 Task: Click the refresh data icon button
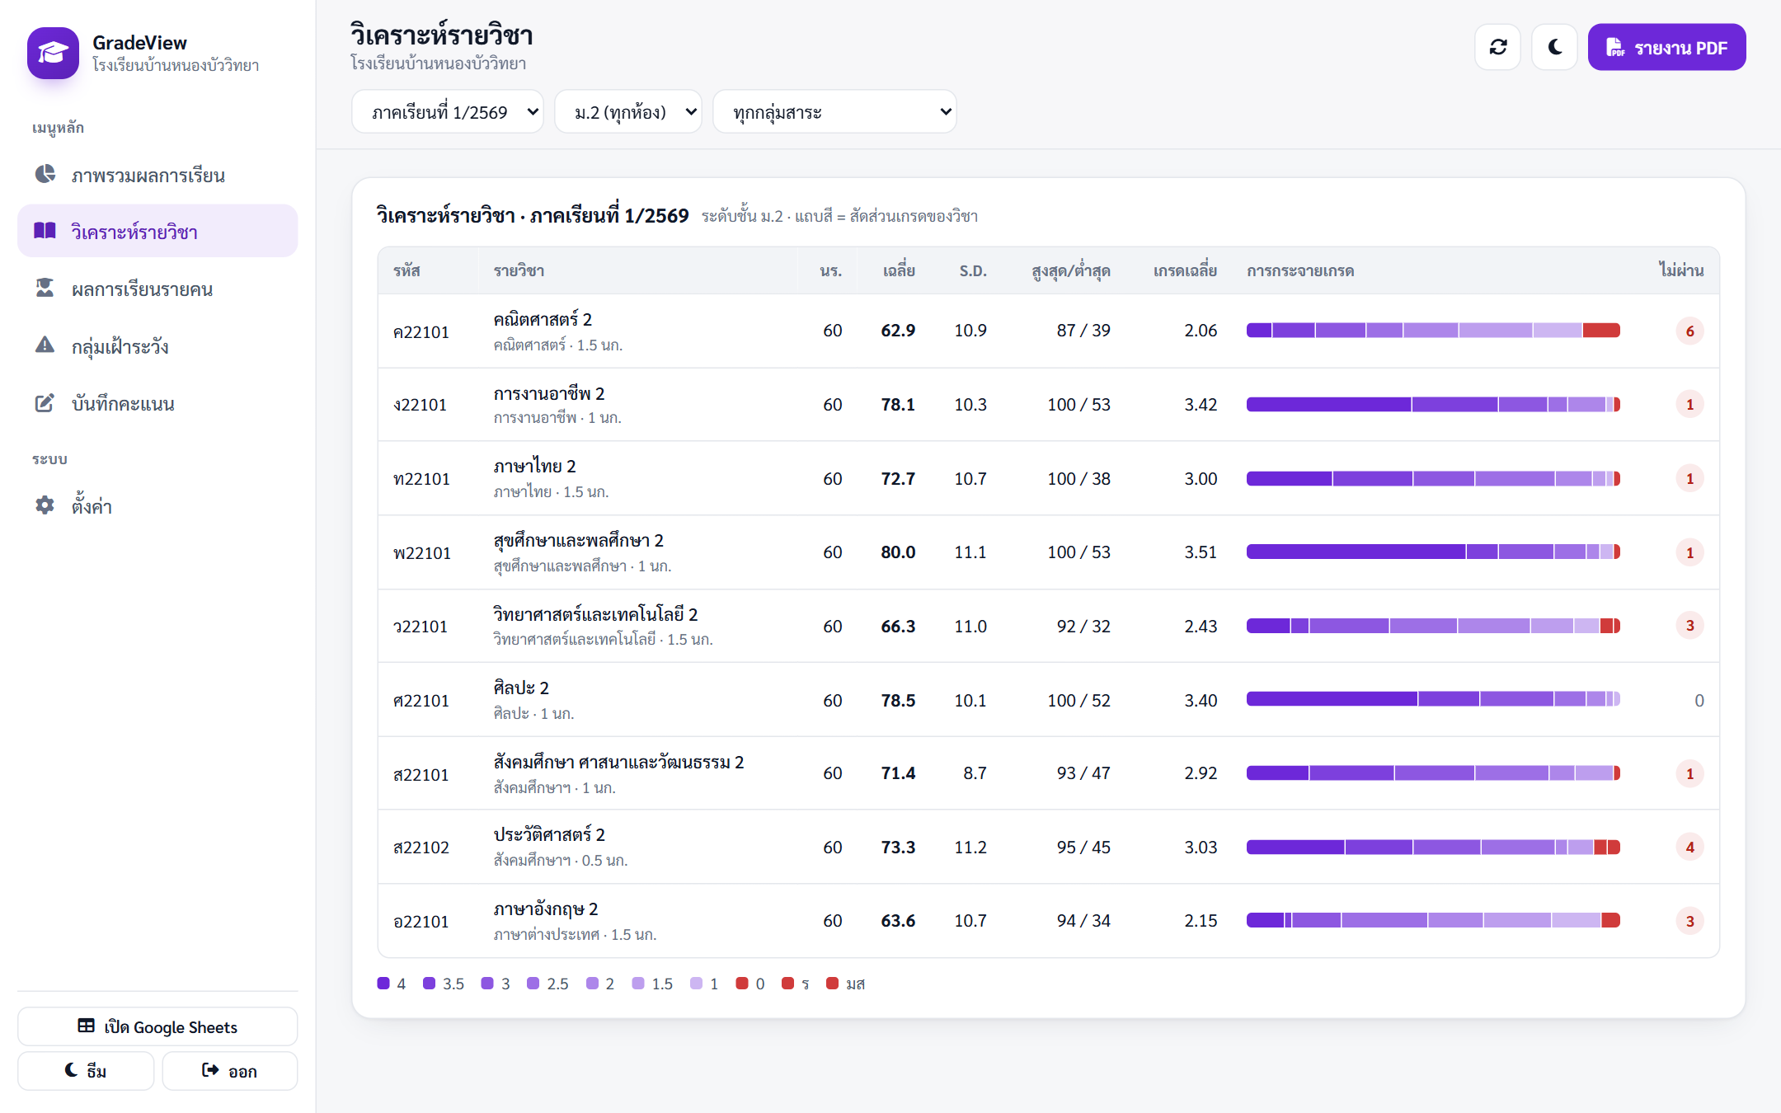click(x=1497, y=47)
